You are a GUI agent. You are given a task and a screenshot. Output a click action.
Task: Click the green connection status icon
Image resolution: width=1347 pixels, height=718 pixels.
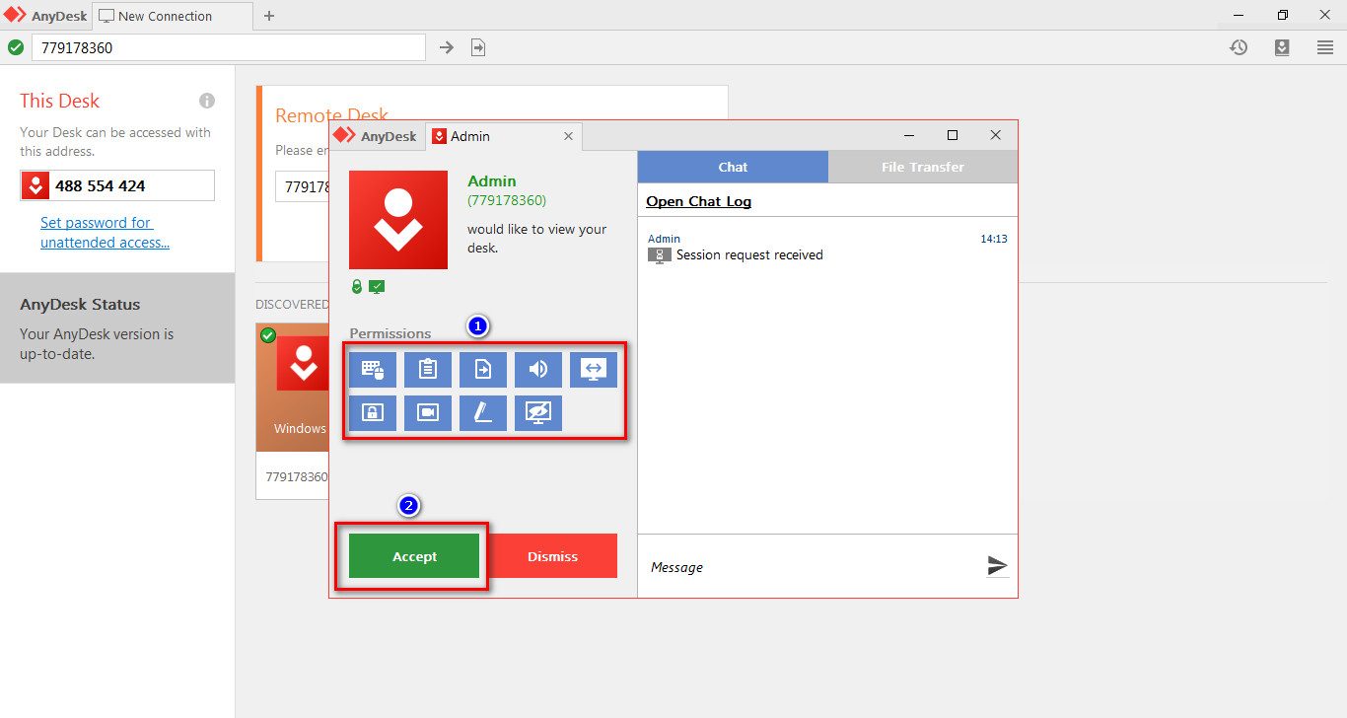[16, 47]
